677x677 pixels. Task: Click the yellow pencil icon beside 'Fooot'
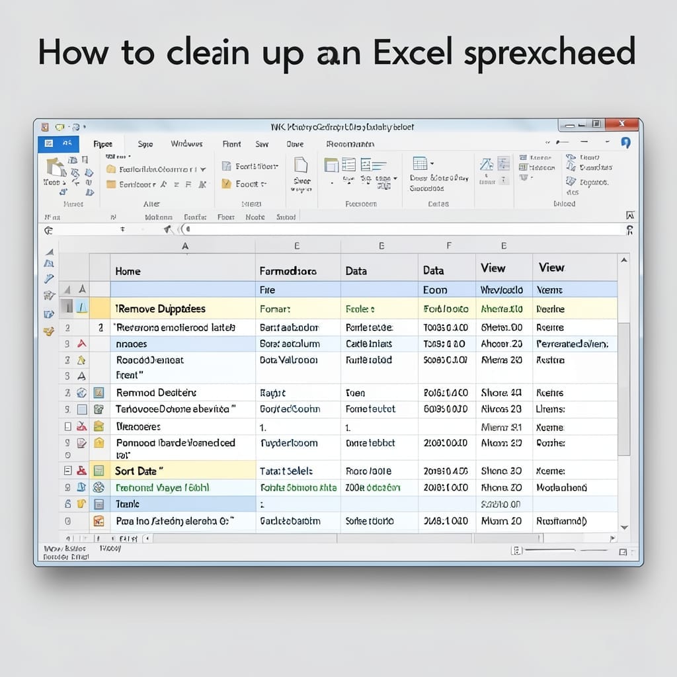(x=227, y=184)
